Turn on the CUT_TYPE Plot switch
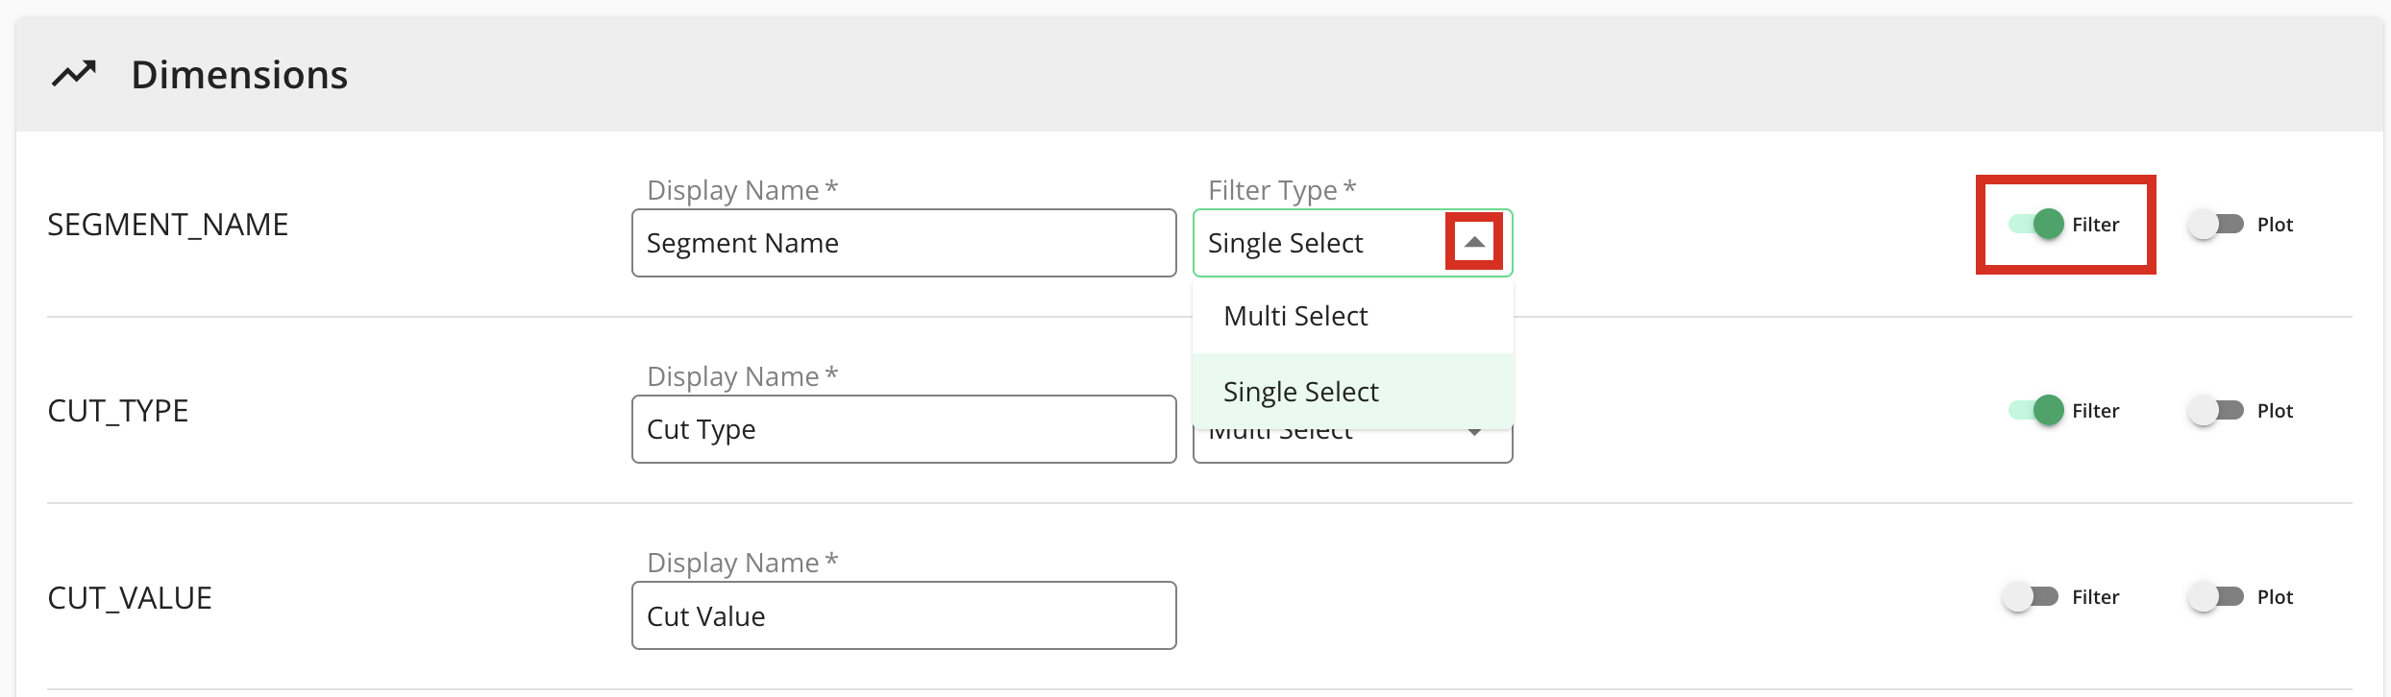This screenshot has height=697, width=2391. pyautogui.click(x=2215, y=411)
